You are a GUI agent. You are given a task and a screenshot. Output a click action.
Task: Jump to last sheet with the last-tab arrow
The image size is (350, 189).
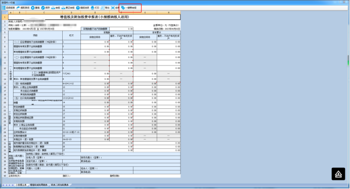(13, 185)
